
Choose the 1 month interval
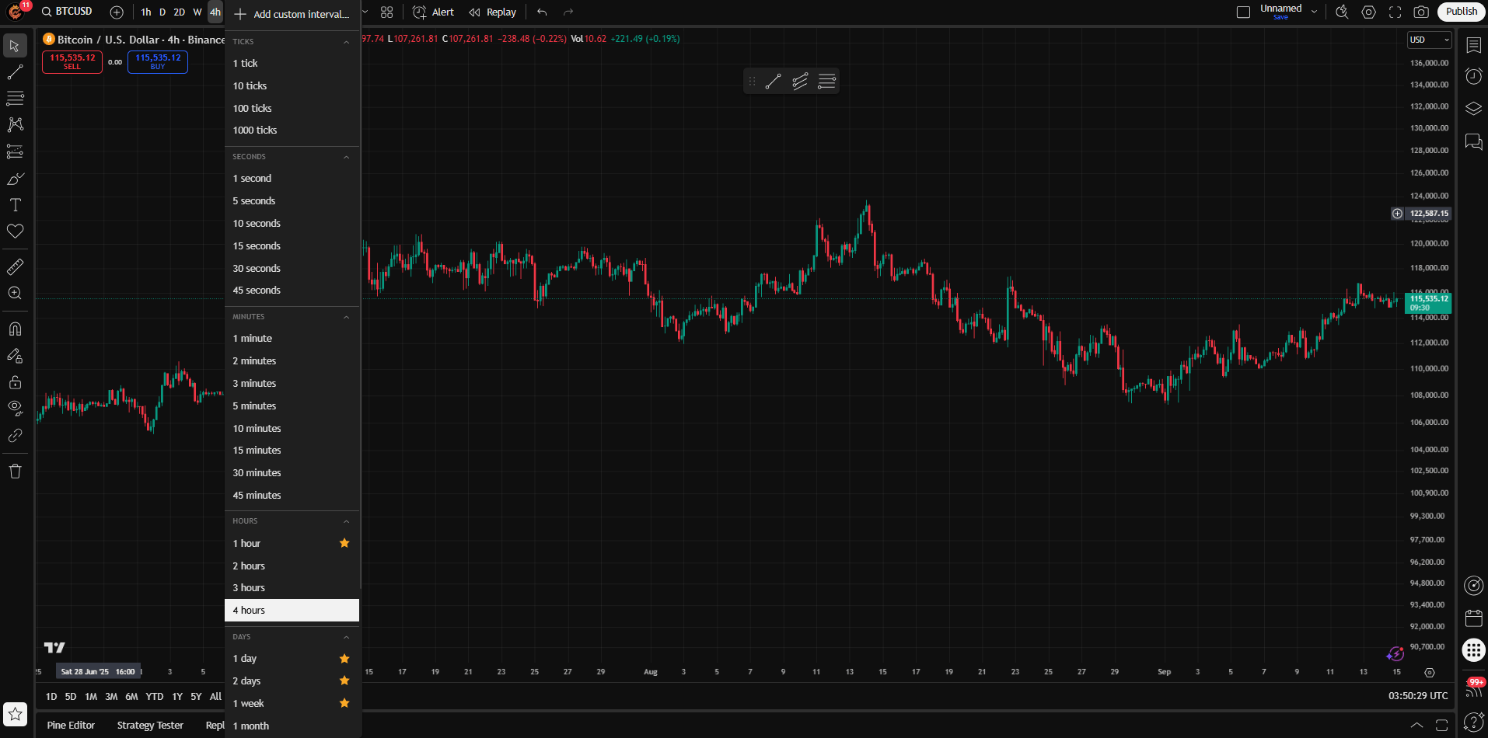292,726
